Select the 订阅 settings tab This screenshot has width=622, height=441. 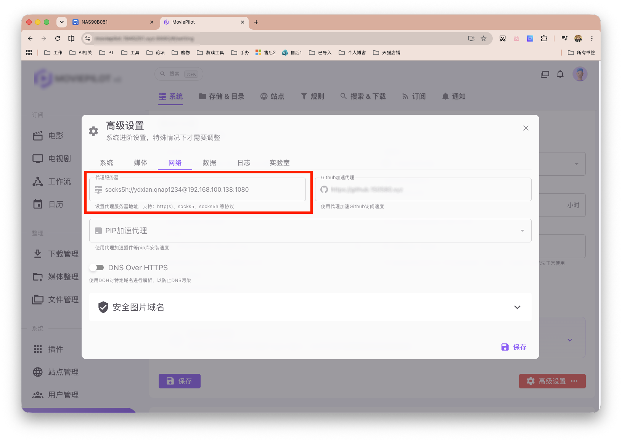(414, 96)
